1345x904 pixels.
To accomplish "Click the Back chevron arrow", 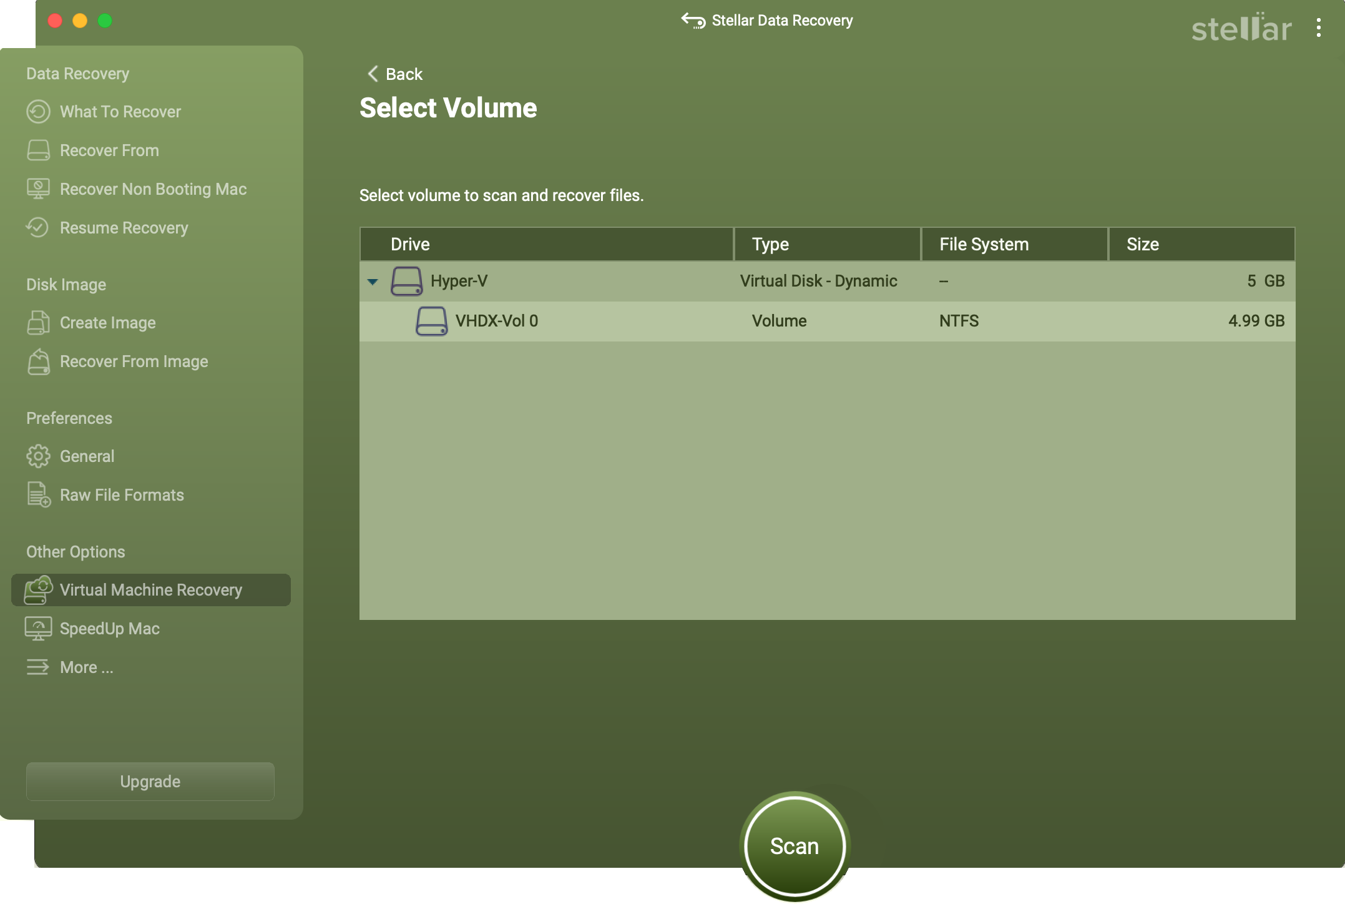I will [373, 74].
